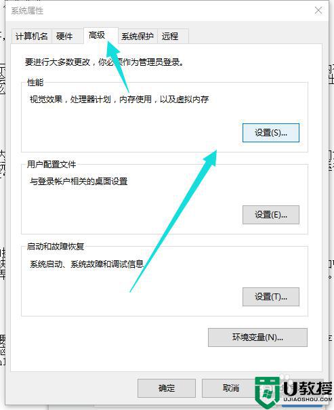Open 环境变量(N) dialog
The width and height of the screenshot is (334, 410).
click(257, 337)
